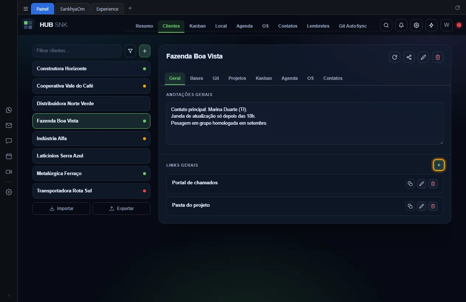466x302 pixels.
Task: Open the Projetos tab of the client
Action: pyautogui.click(x=237, y=78)
